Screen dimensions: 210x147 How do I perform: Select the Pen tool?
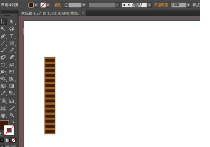click(3, 36)
